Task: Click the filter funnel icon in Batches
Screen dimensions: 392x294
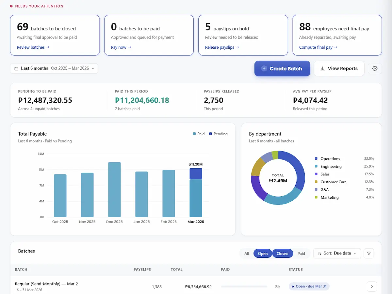Action: 369,253
